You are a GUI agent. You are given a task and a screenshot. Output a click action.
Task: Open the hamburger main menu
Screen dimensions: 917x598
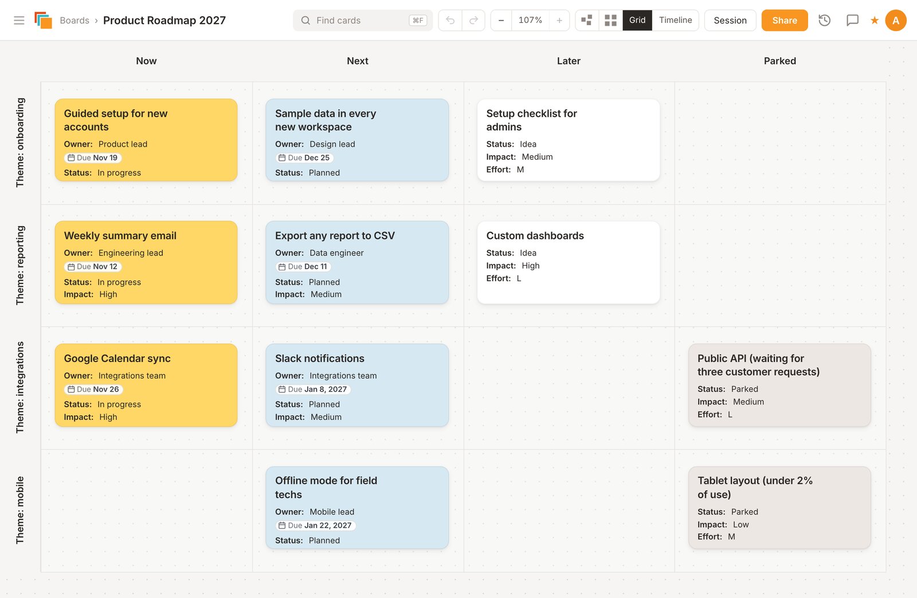[x=19, y=20]
